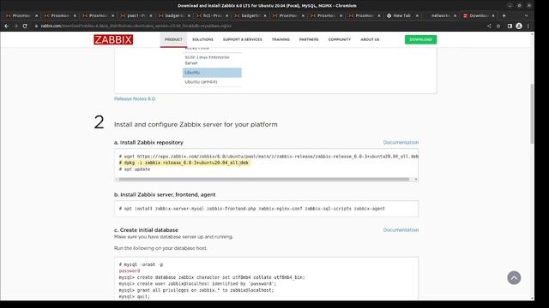549x308 pixels.
Task: Close the fs5 tab
Action: [226, 15]
